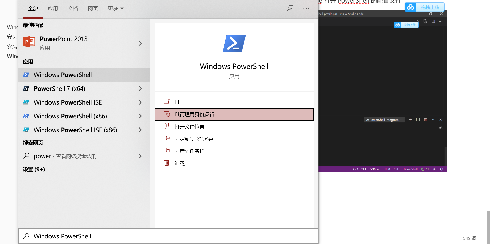Click Split Editor icon in VS Code editor toolbar
Image resolution: width=490 pixels, height=244 pixels.
[433, 21]
